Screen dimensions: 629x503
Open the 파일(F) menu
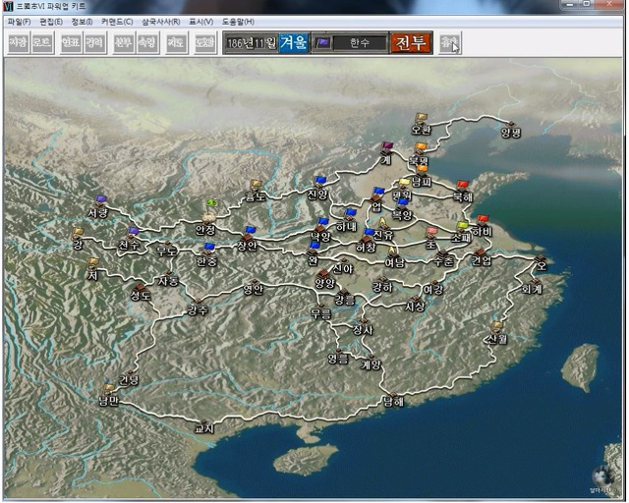19,22
